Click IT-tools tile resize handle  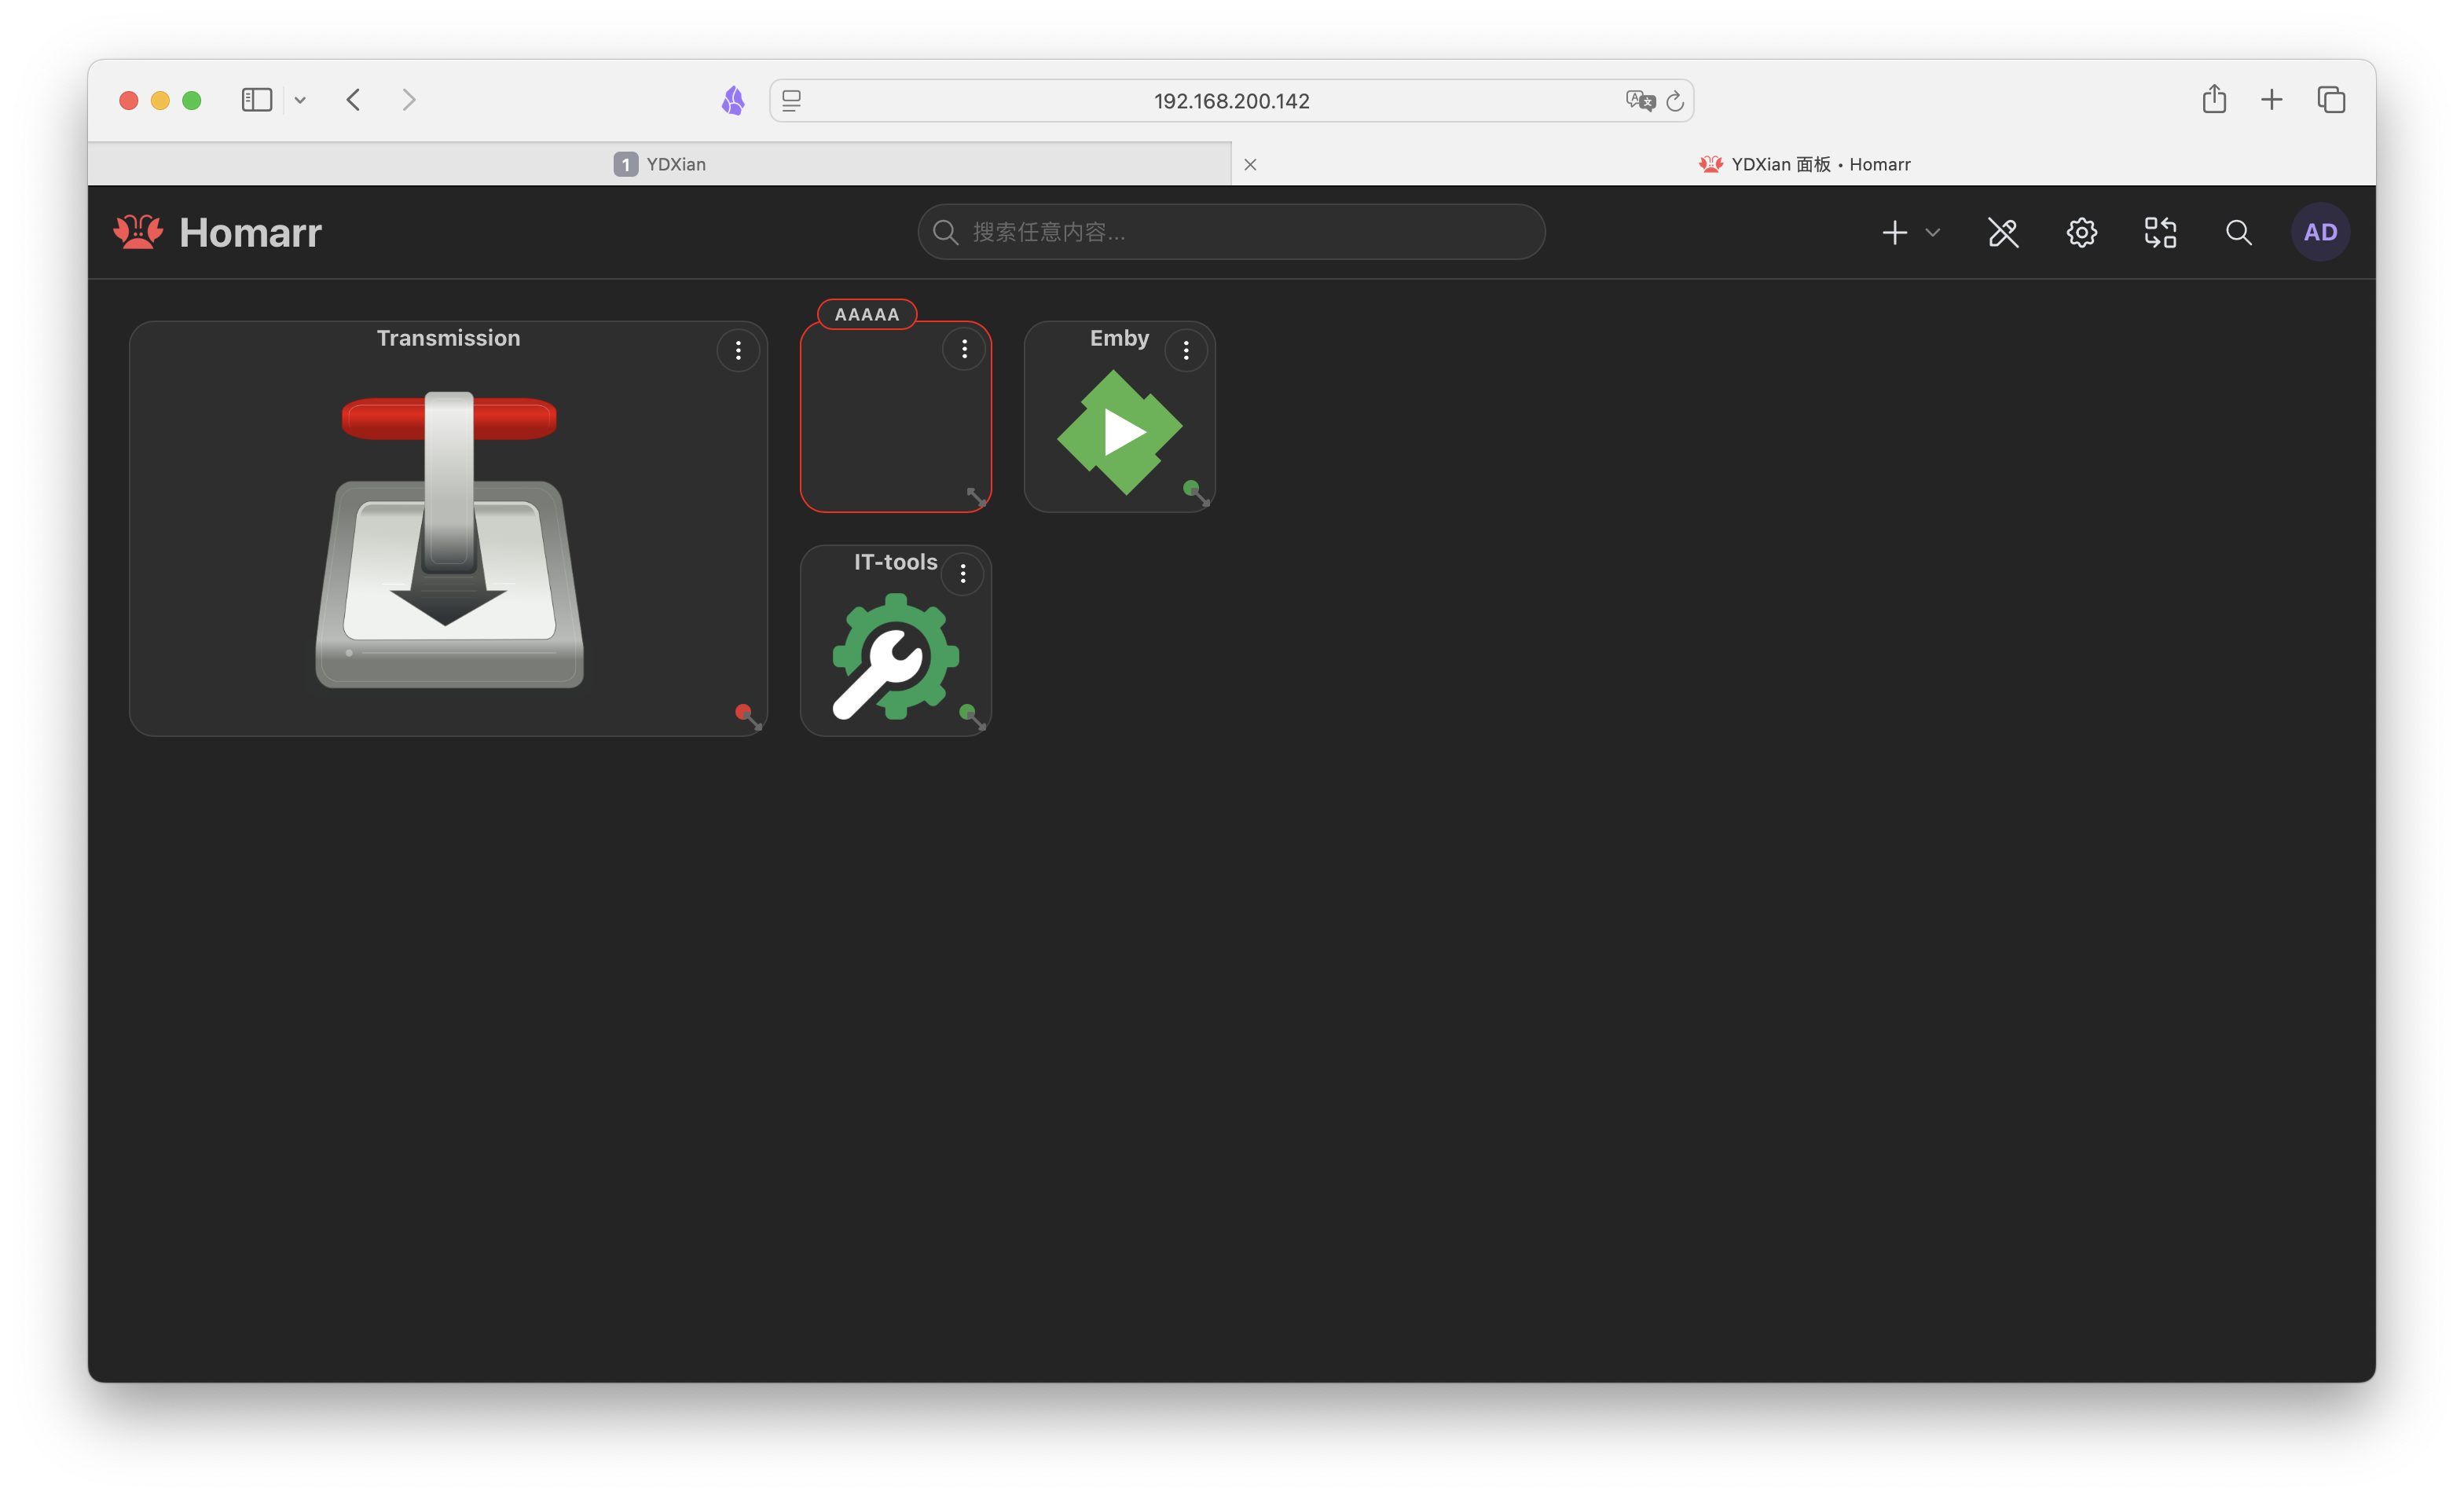click(978, 723)
